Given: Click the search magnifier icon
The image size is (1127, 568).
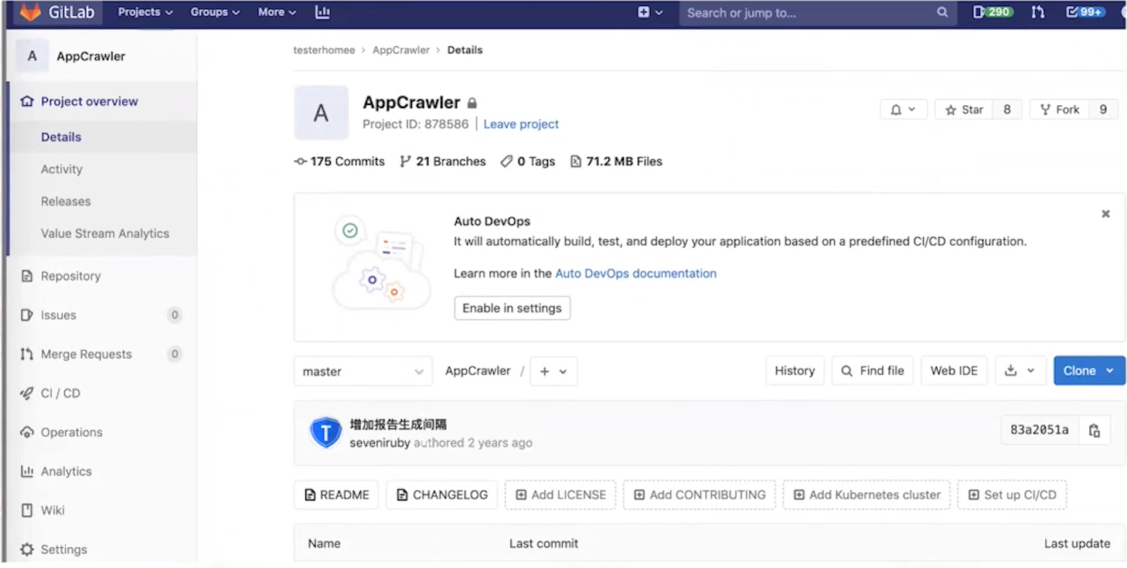Looking at the screenshot, I should tap(942, 12).
